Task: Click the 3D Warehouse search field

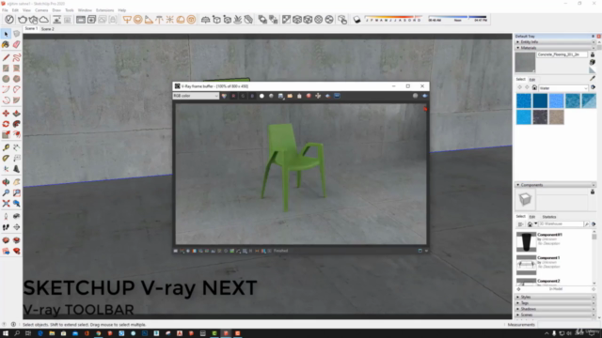Action: (561, 223)
